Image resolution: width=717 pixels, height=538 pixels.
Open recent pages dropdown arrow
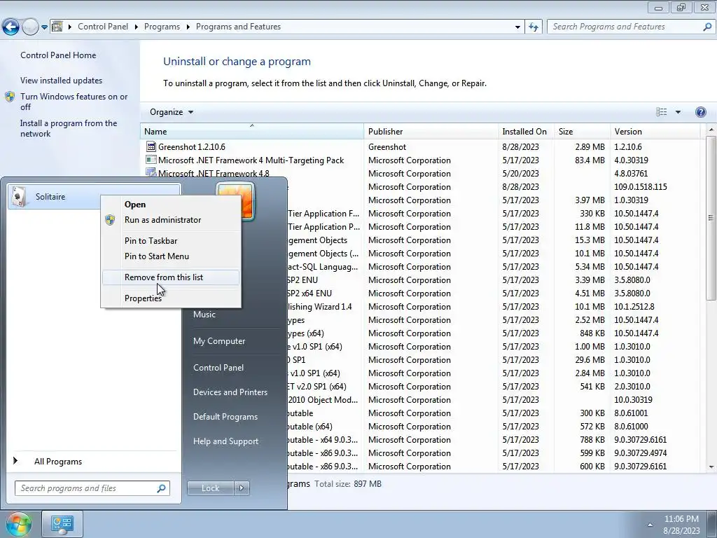(44, 27)
